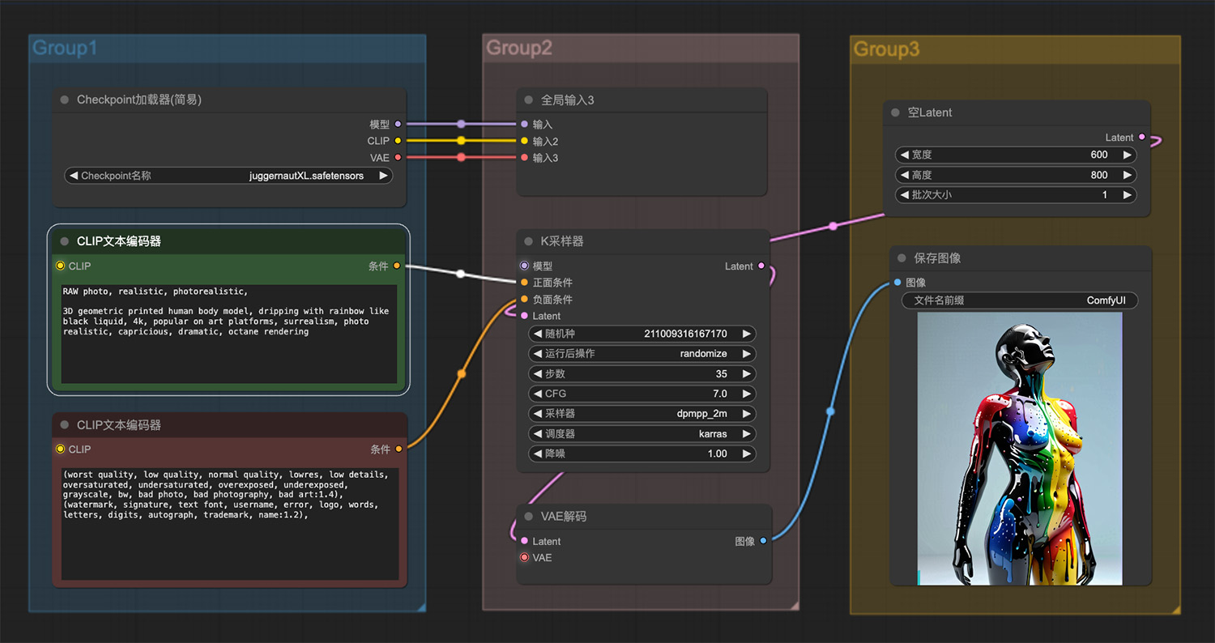This screenshot has width=1215, height=643.
Task: Select the Group2 title
Action: tap(519, 49)
